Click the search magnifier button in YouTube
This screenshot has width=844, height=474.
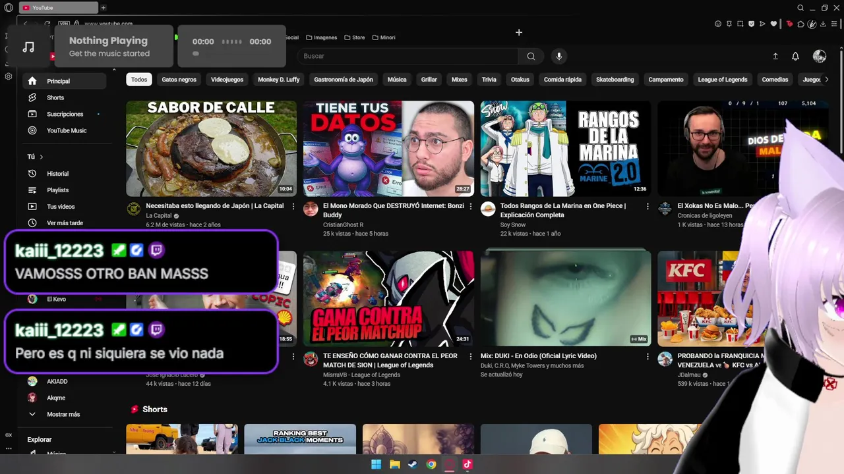[x=531, y=56]
